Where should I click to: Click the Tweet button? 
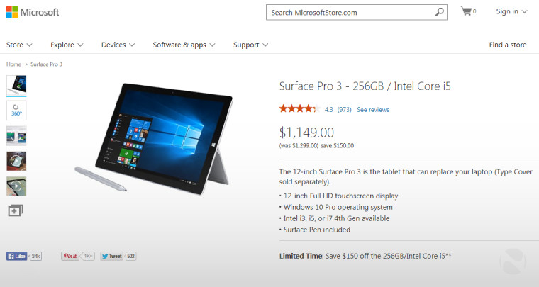click(x=112, y=256)
